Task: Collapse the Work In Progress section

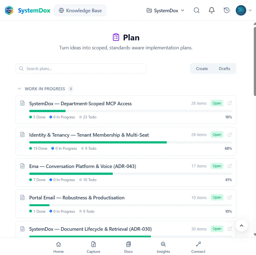Action: [19, 89]
